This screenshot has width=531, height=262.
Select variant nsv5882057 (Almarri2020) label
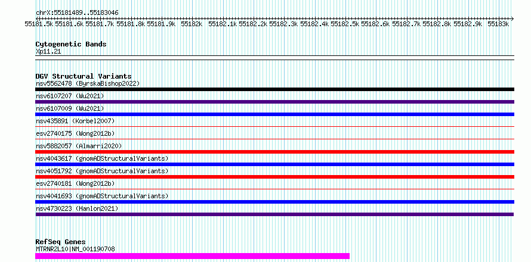point(79,146)
